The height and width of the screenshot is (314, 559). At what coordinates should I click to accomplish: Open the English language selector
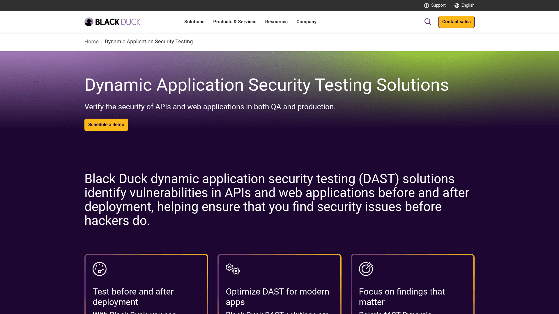point(467,5)
